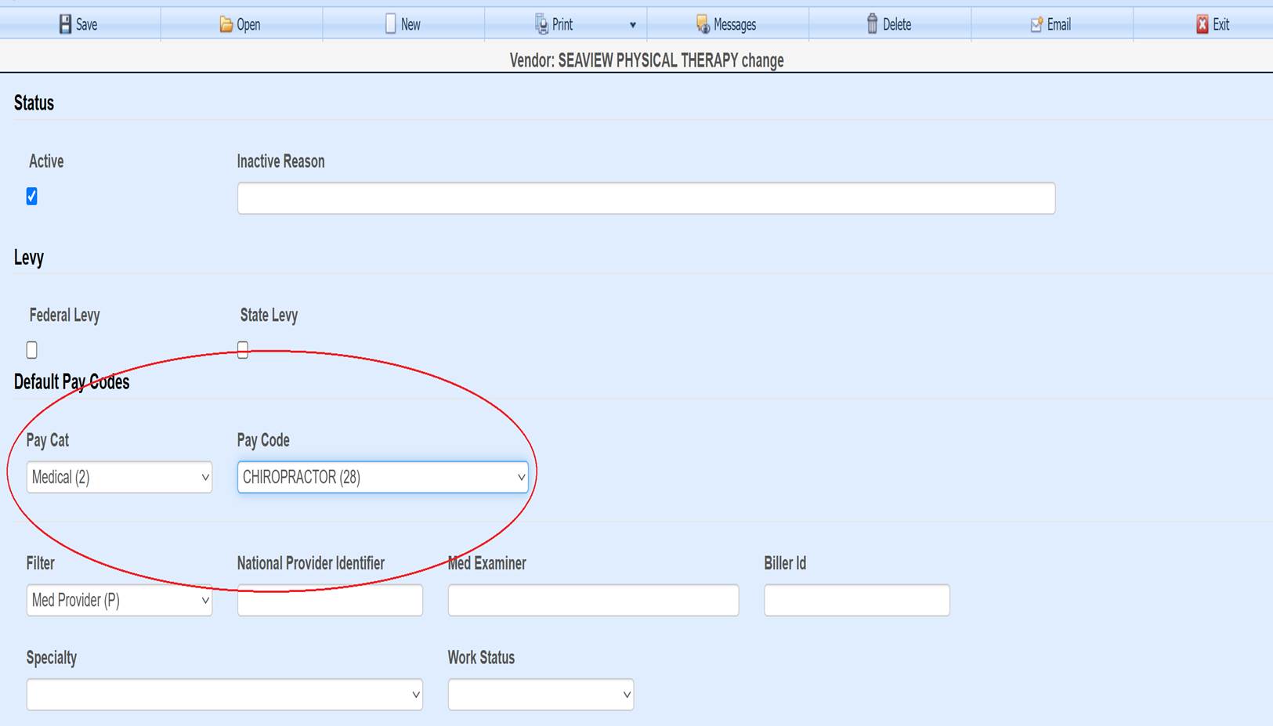Screen dimensions: 1273x726
Task: Click the Open folder icon
Action: pyautogui.click(x=226, y=24)
